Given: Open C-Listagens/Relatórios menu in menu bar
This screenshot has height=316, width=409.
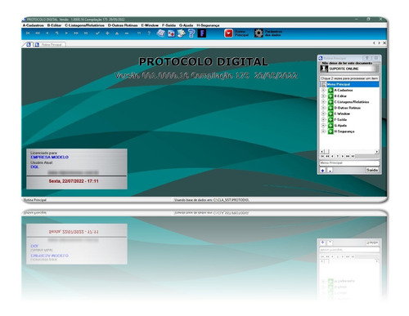Looking at the screenshot, I should click(x=84, y=25).
